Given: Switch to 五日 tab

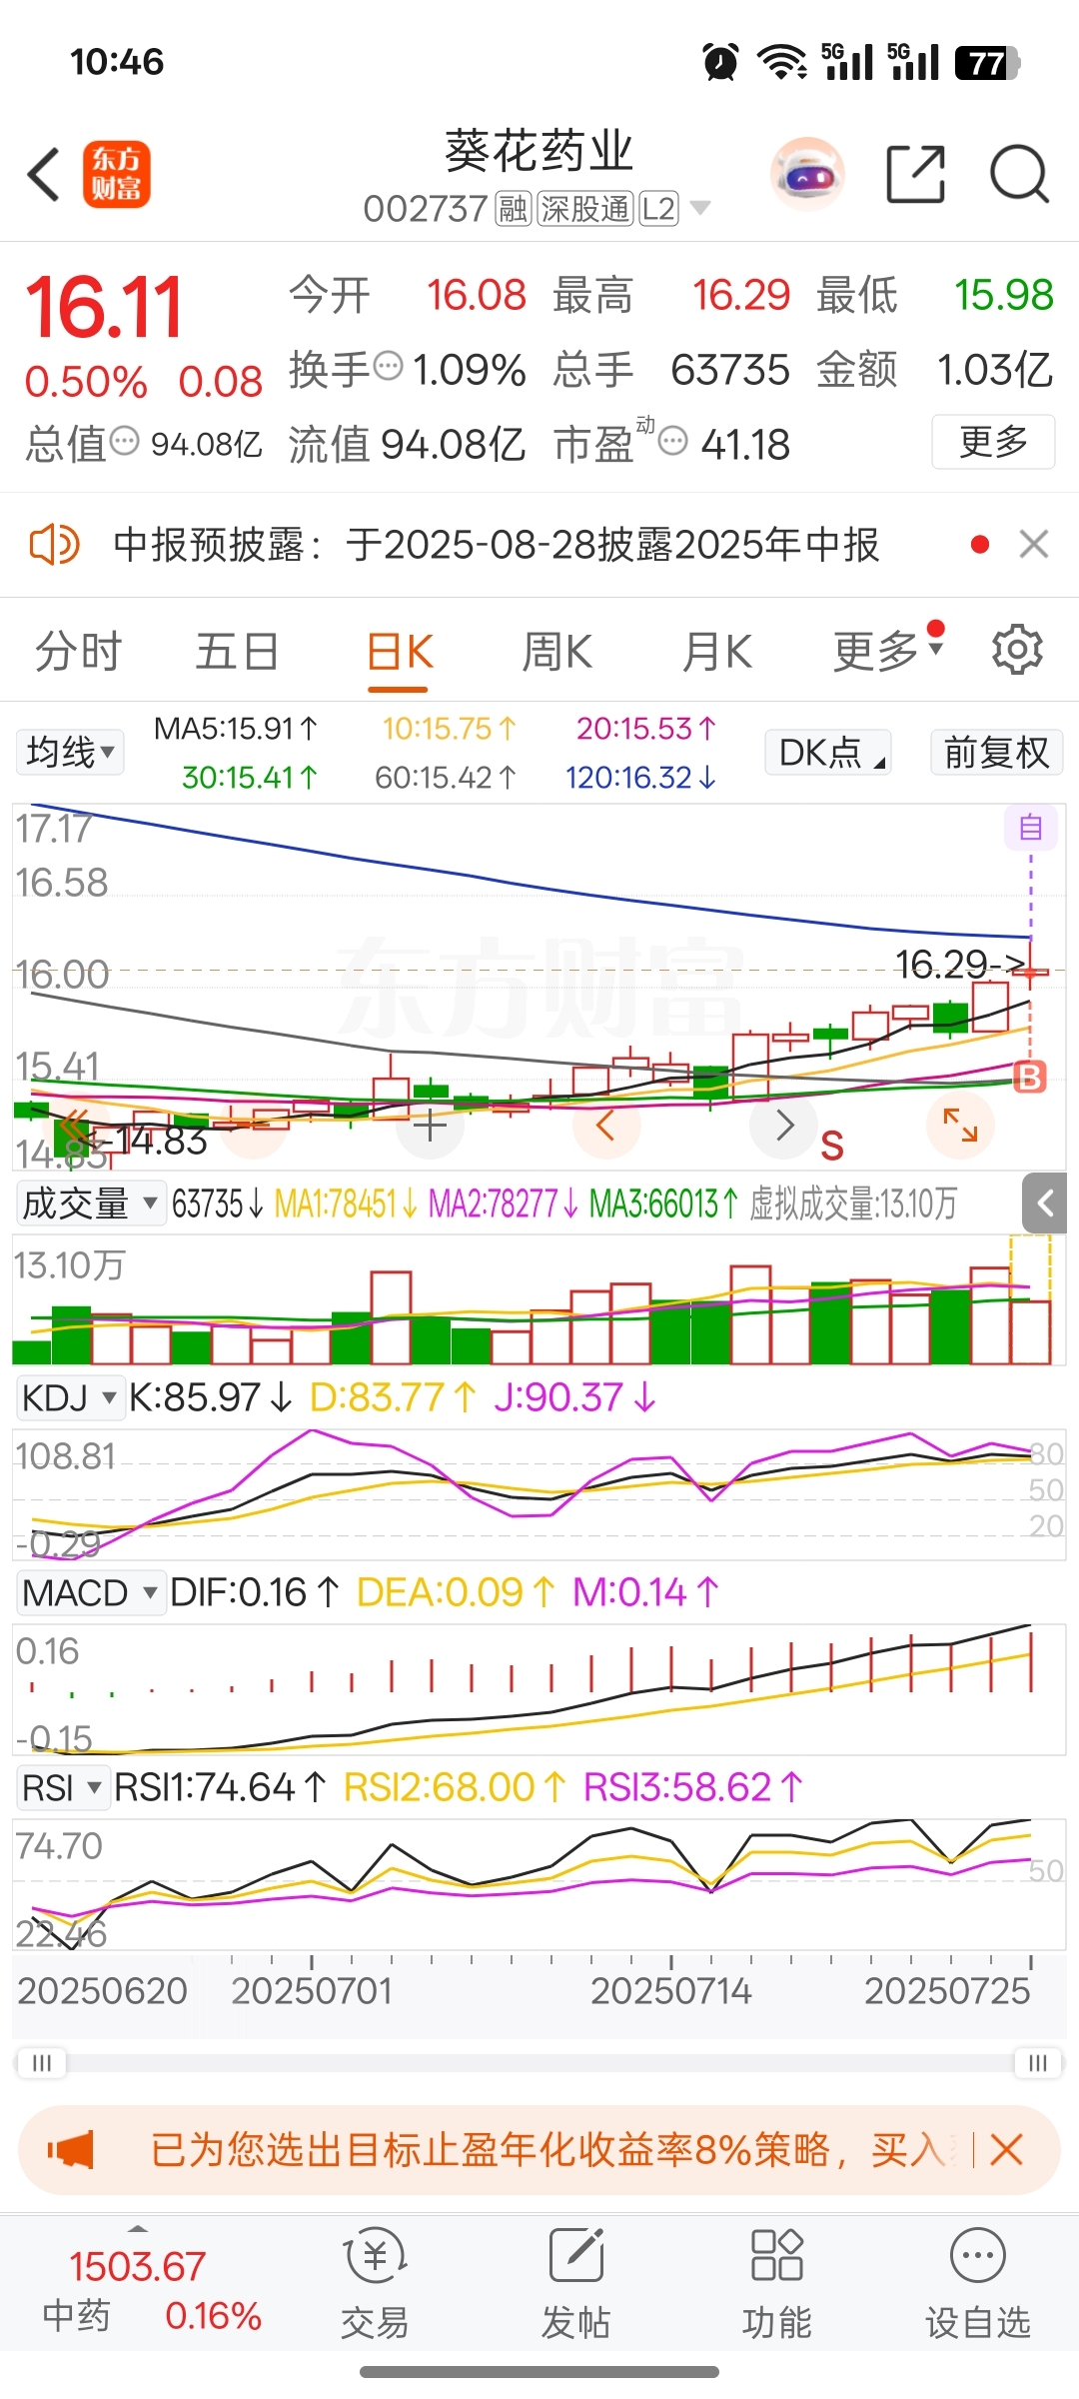Looking at the screenshot, I should click(237, 652).
